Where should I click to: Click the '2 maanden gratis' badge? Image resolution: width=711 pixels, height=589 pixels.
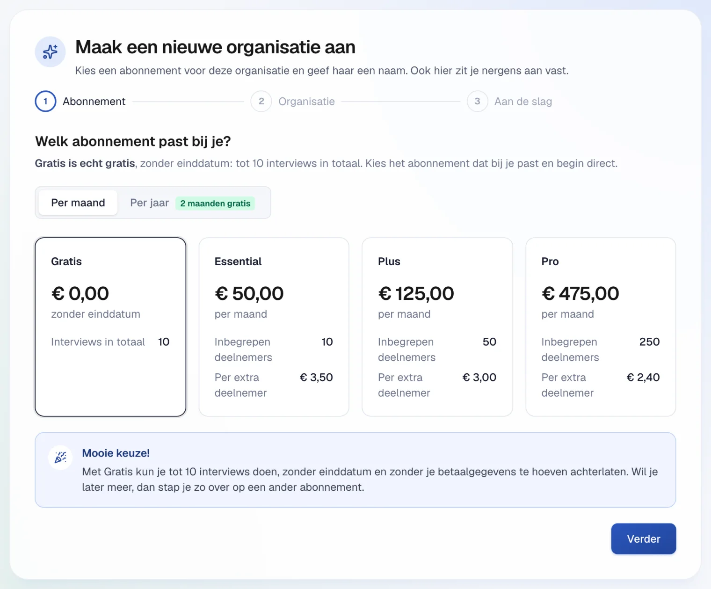[x=215, y=204]
